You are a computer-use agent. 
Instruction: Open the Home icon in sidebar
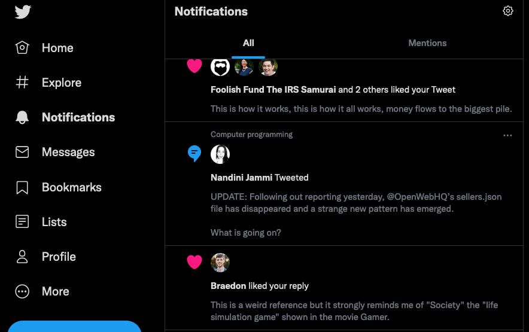coord(22,48)
